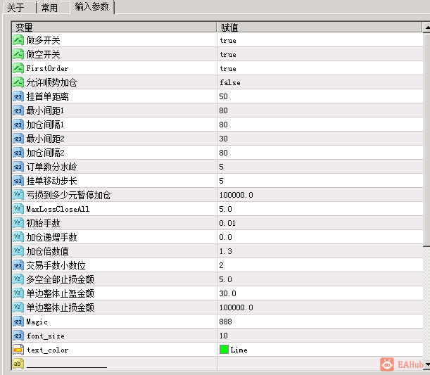Select value 2 of 交易手数小数位
The width and height of the screenshot is (430, 375).
[x=221, y=265]
